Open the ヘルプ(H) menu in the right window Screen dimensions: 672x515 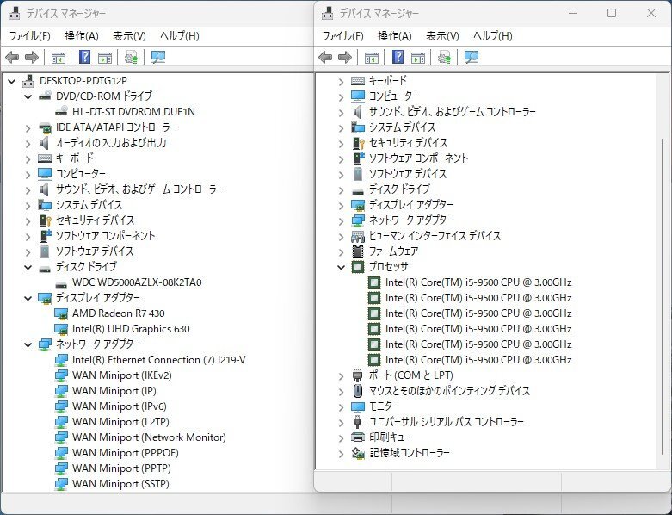pyautogui.click(x=492, y=36)
